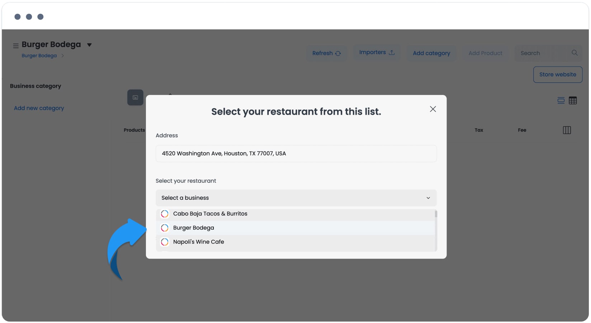This screenshot has height=323, width=591.
Task: Expand the Select a business dropdown
Action: click(296, 198)
